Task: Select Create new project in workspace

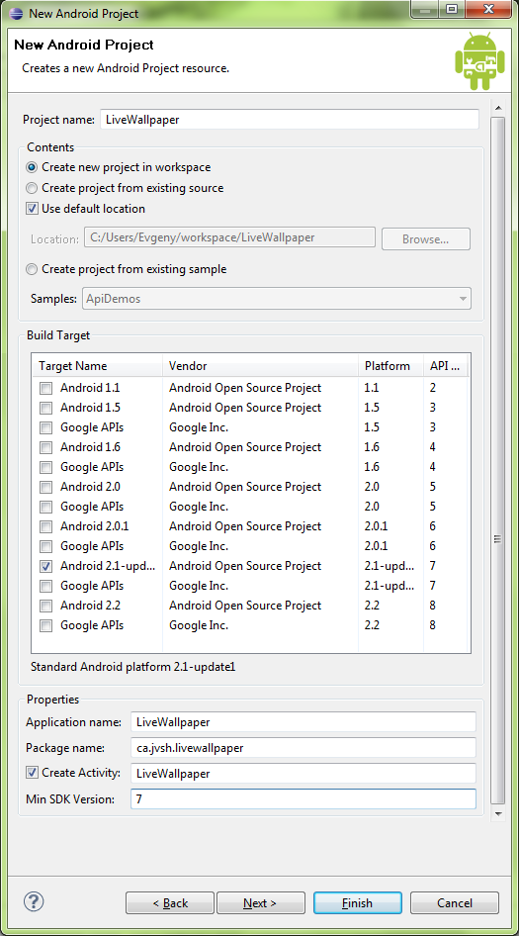Action: (x=32, y=168)
